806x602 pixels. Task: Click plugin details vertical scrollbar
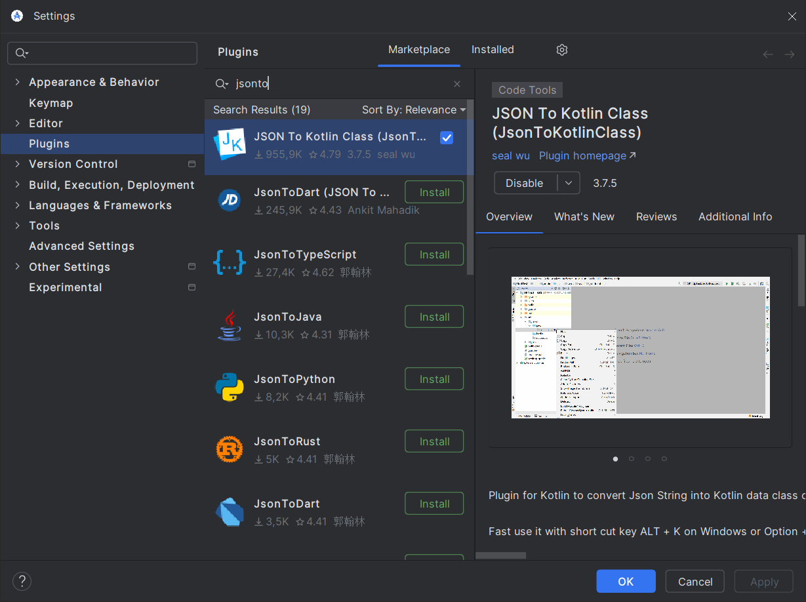(x=801, y=270)
